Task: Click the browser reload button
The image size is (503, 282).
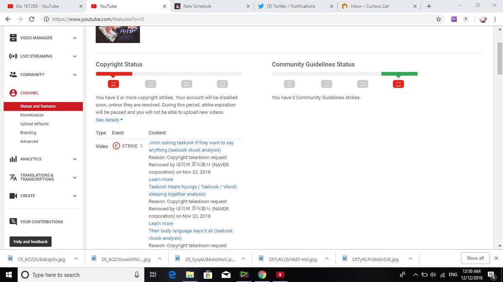Action: tap(32, 19)
